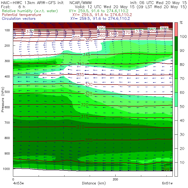
Task: Select the '330' contour label
Action: point(89,84)
